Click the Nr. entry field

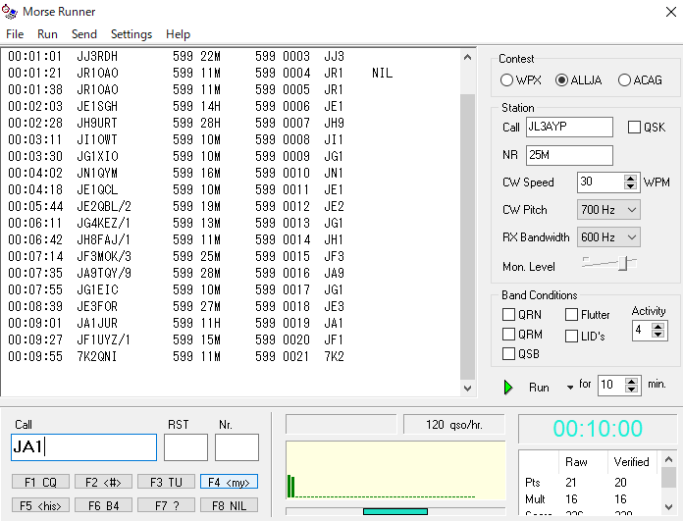click(x=236, y=447)
